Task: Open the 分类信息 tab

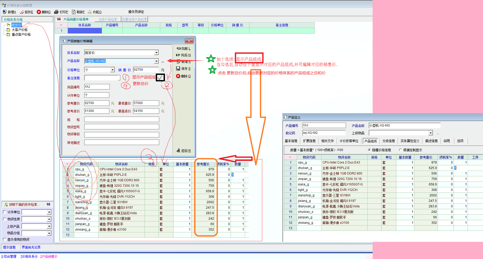Action: (389, 141)
